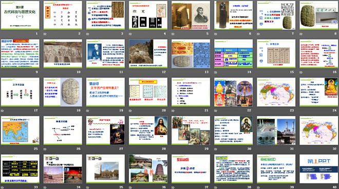The image size is (339, 189).
Task: Select slide 7 with QR code
Action: (x=276, y=15)
